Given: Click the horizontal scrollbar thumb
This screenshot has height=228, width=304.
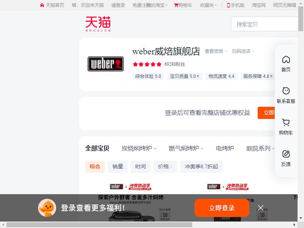Looking at the screenshot, I should click(99, 225).
